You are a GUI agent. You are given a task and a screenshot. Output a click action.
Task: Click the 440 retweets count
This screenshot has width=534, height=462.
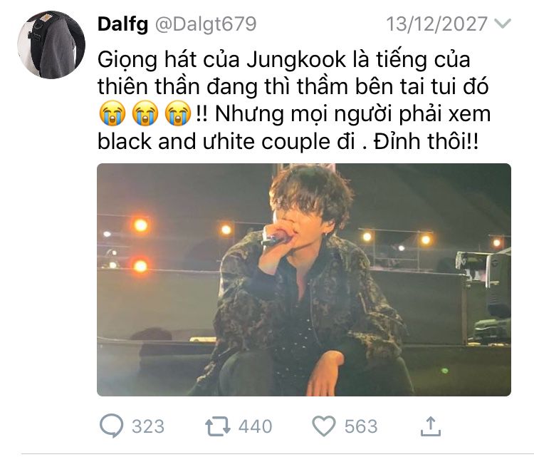(x=256, y=426)
